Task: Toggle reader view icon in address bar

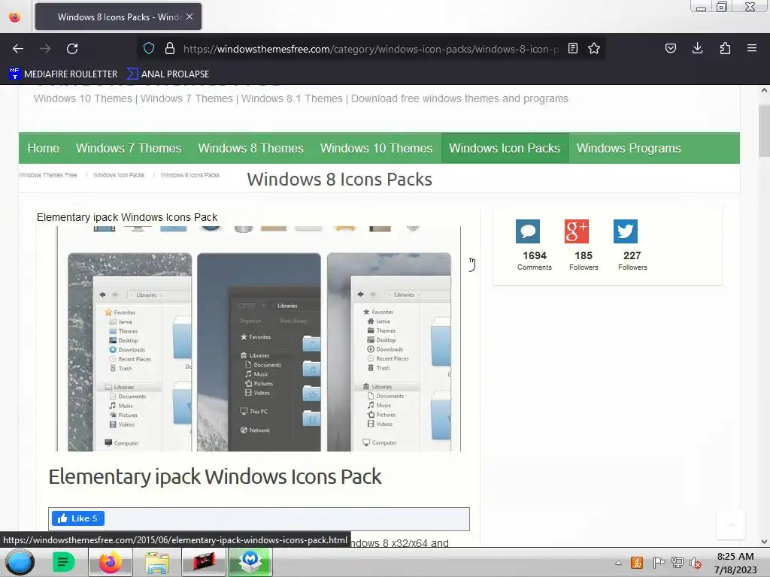Action: [x=572, y=48]
